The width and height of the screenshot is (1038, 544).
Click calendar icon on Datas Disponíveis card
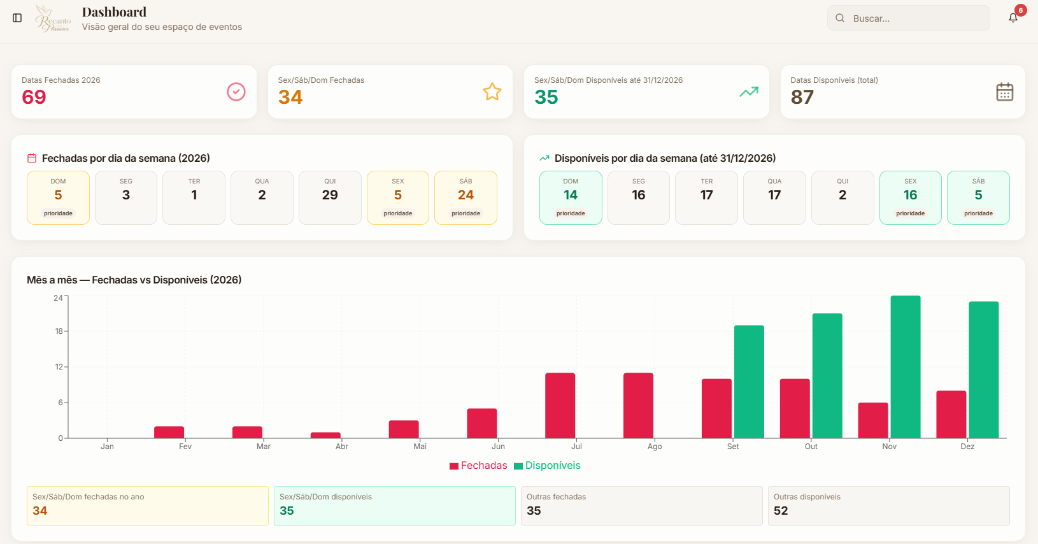click(1005, 92)
